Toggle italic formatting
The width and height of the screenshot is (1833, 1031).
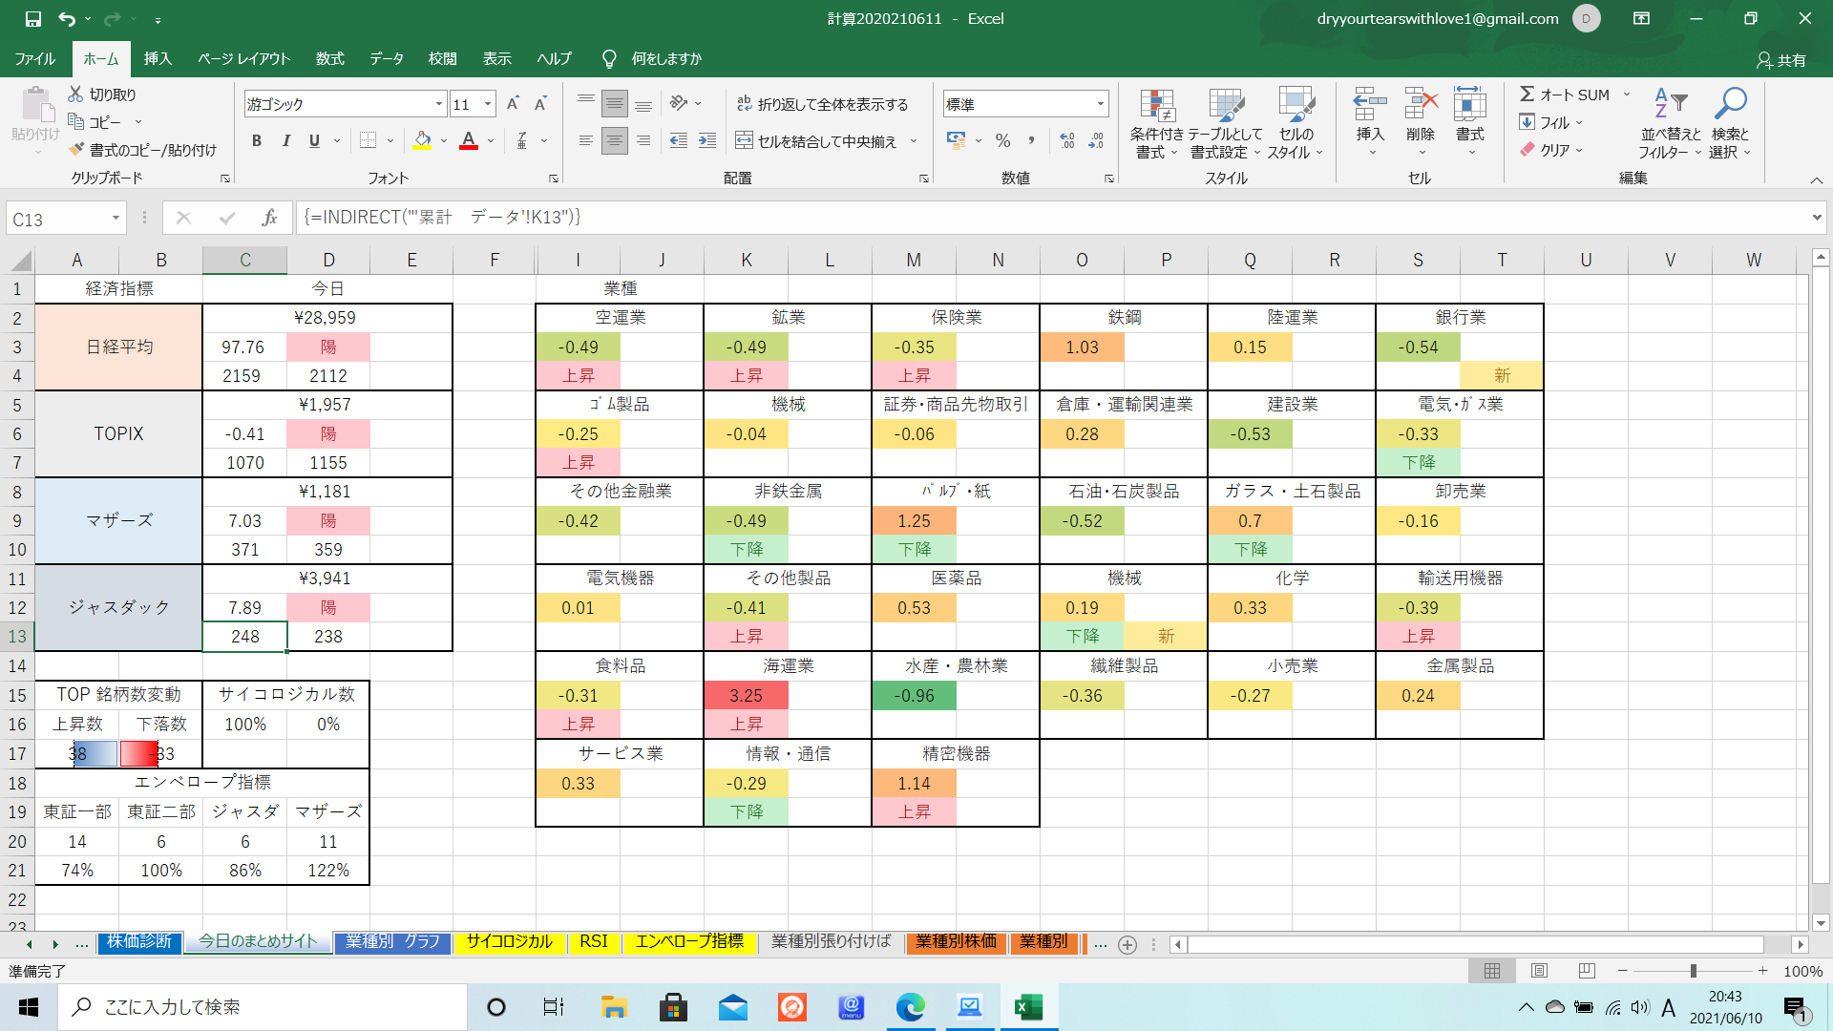[x=285, y=141]
